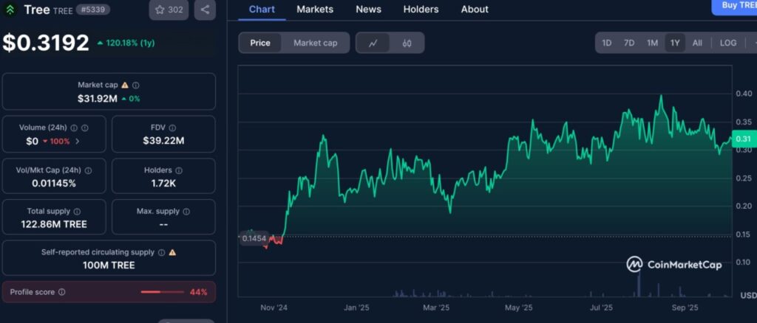
Task: Toggle the LOG scale option
Action: pyautogui.click(x=728, y=43)
